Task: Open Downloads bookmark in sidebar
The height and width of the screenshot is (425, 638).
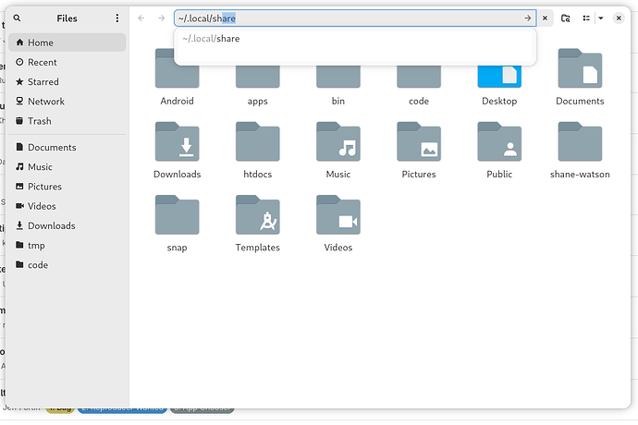Action: point(67,225)
